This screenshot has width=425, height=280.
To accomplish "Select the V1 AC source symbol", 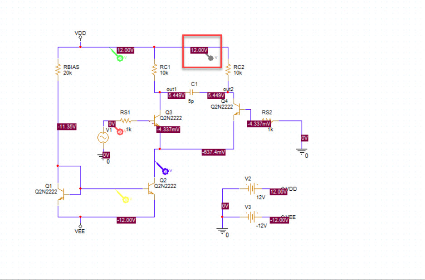I will 103,138.
